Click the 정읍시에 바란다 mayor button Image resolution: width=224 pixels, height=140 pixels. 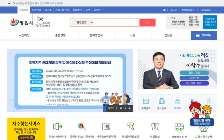[x=194, y=83]
